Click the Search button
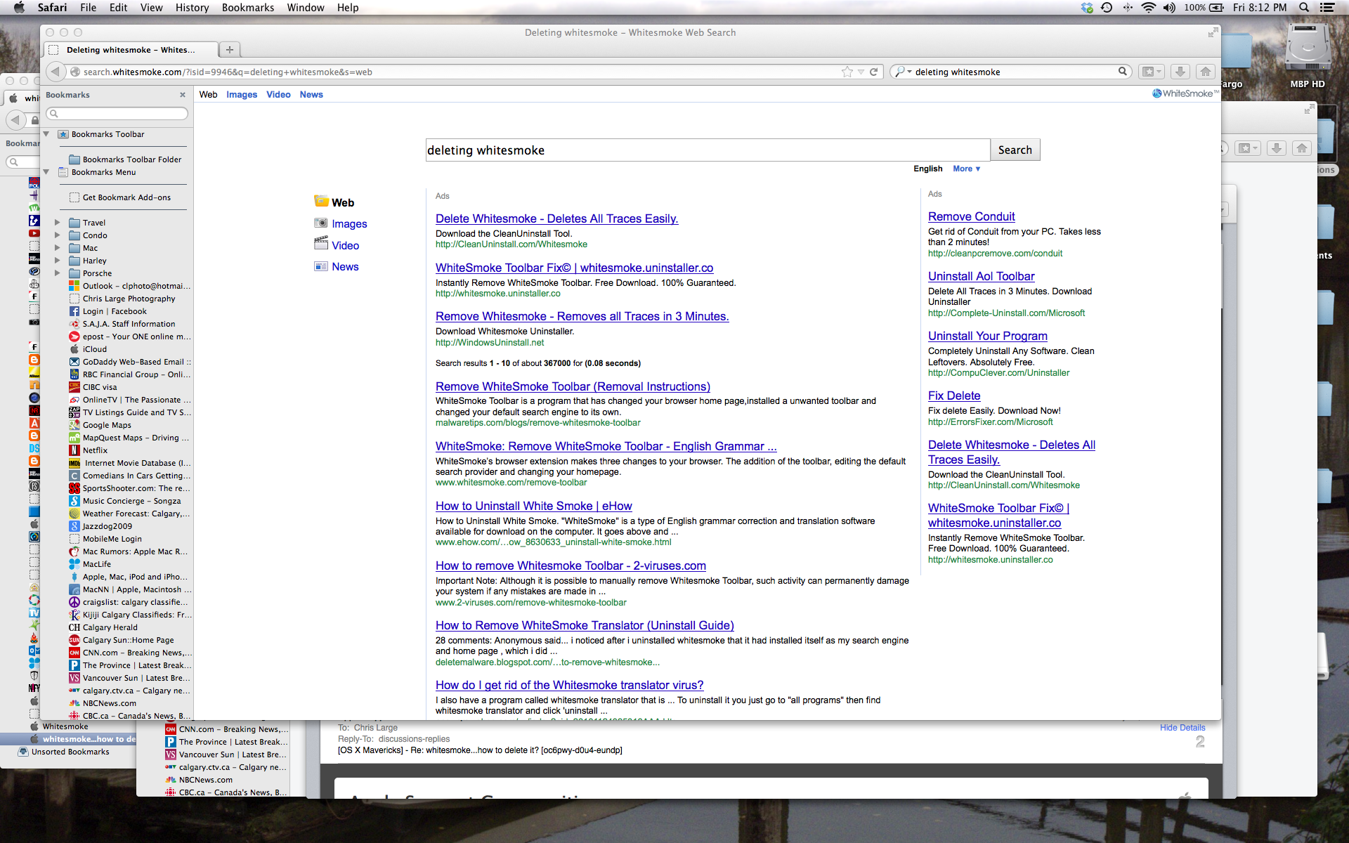The height and width of the screenshot is (843, 1349). point(1015,150)
